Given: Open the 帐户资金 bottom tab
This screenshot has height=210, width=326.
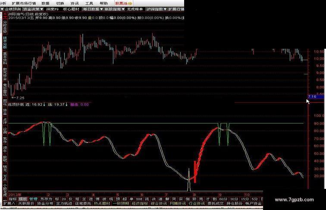Looking at the screenshot, I should 253,204.
